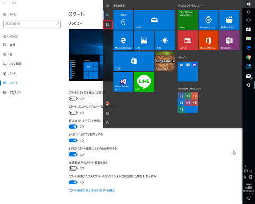Open the Weather tile
Viewport: 255px width, 204px height.
pos(165,40)
